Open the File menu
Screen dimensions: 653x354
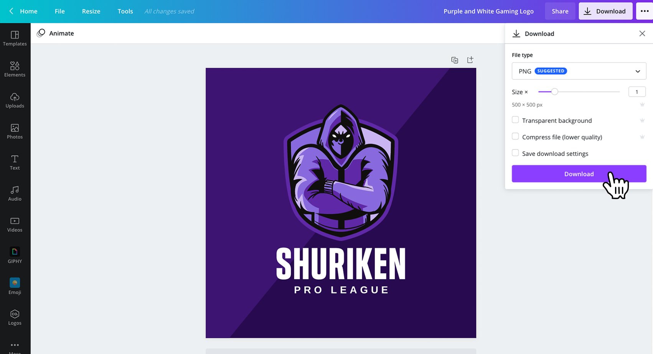click(59, 11)
